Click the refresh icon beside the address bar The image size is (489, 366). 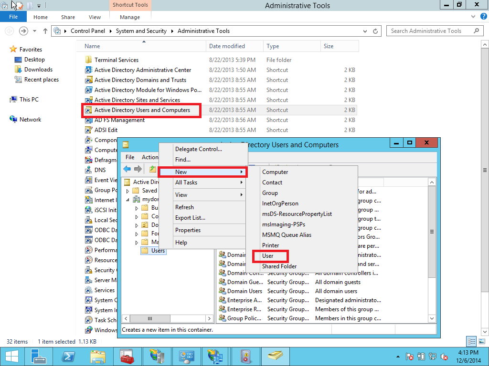coord(375,30)
